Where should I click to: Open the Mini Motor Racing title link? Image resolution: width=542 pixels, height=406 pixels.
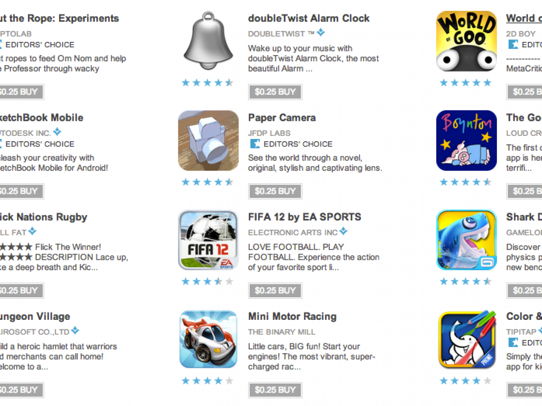click(x=292, y=316)
